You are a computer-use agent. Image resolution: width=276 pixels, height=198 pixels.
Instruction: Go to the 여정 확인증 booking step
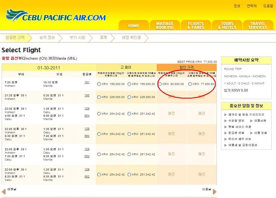(x=131, y=38)
